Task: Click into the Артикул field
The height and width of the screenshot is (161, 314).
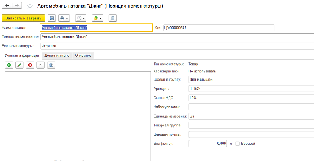Action: [251, 88]
